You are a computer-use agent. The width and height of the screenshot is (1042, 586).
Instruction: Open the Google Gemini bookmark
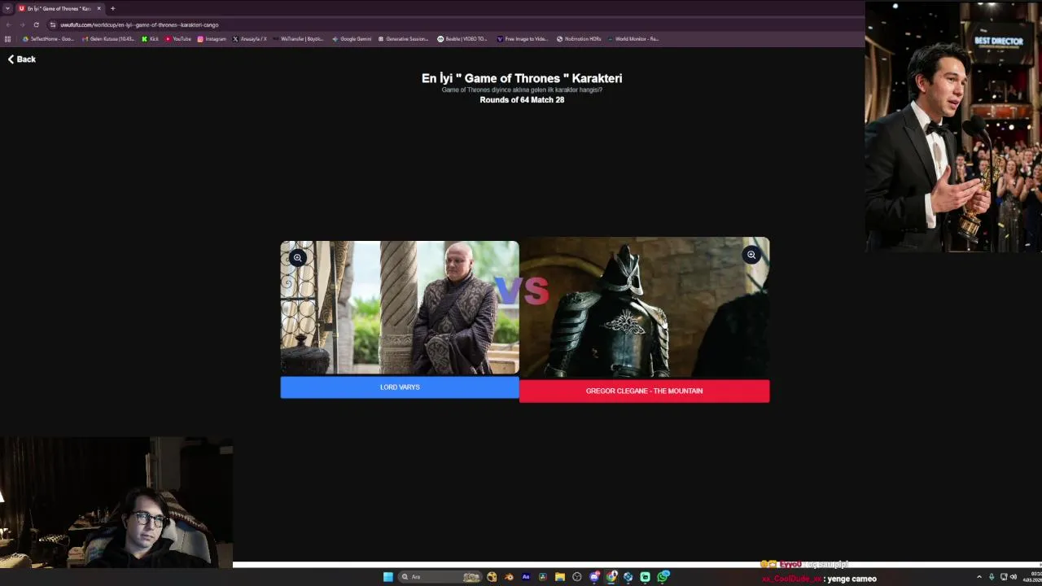352,39
